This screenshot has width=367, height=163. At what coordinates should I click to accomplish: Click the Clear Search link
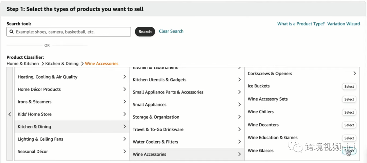(171, 31)
